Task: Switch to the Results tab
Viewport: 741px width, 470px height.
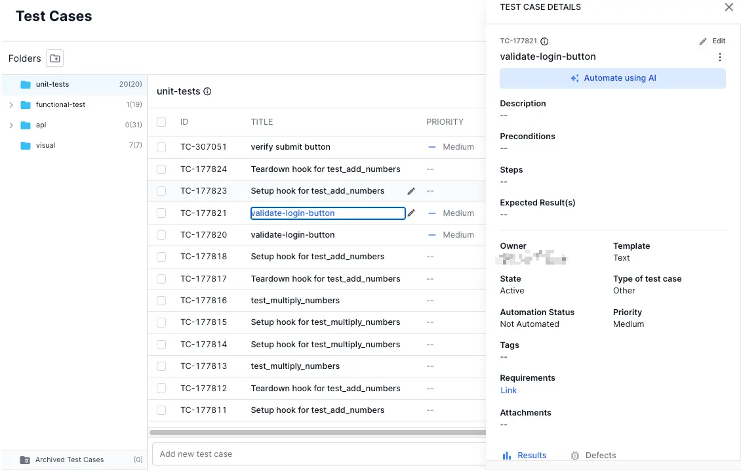Action: [525, 455]
